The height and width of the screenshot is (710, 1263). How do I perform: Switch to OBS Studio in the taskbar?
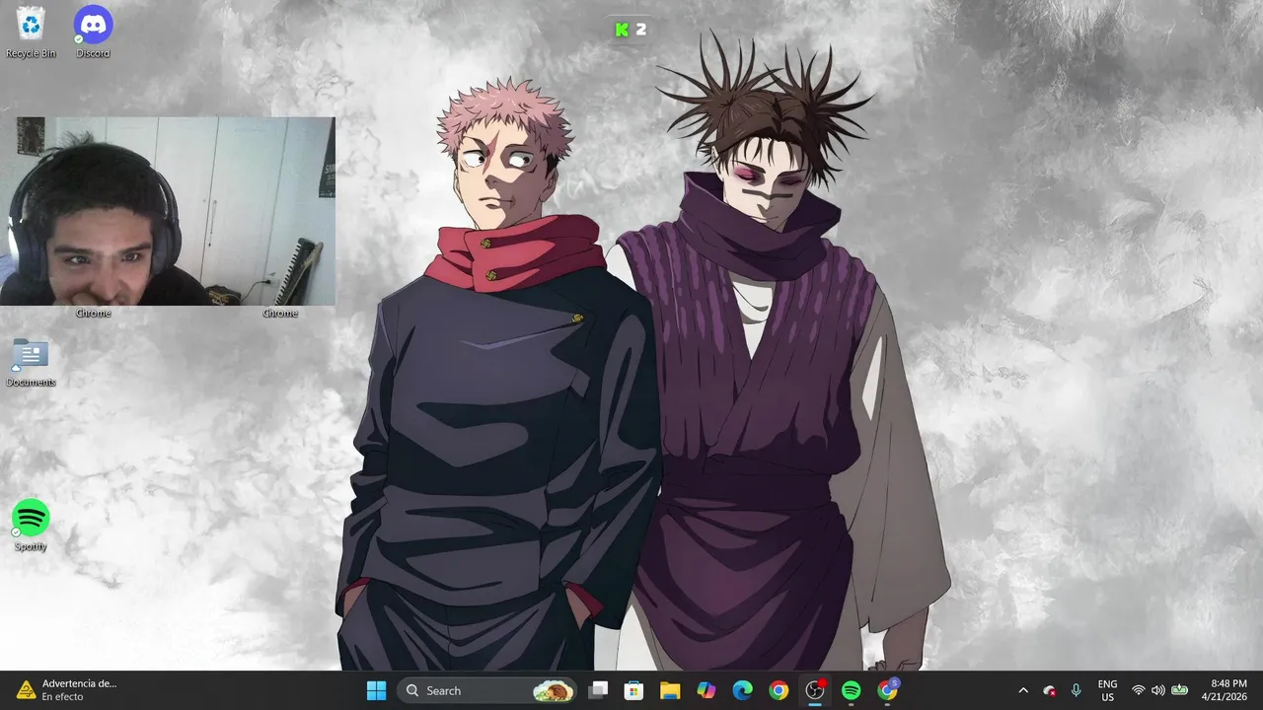815,690
